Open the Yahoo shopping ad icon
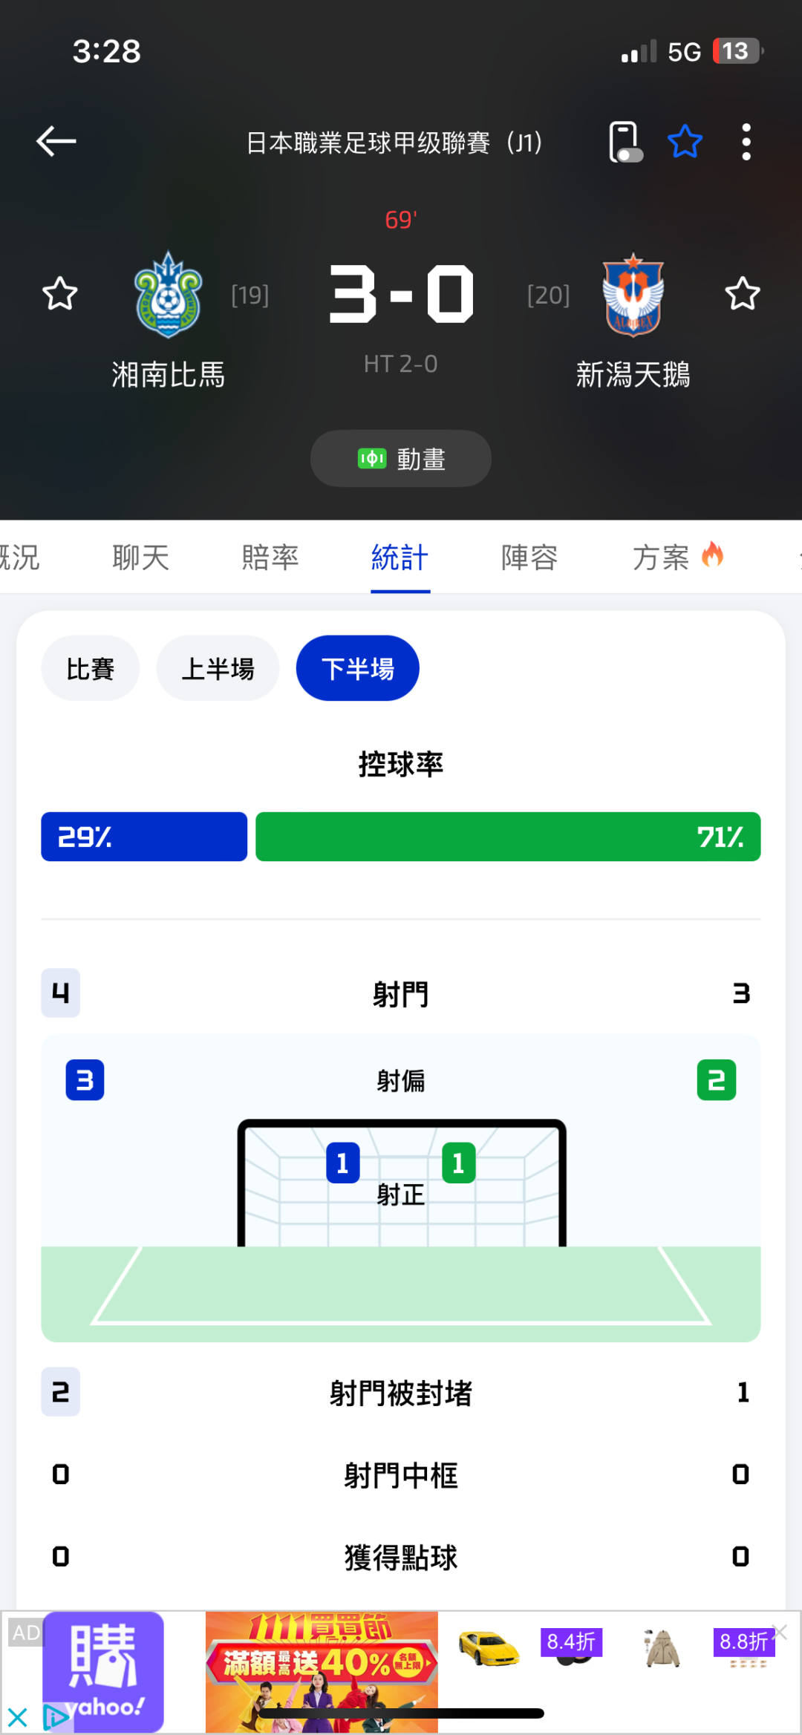The image size is (802, 1735). [104, 1670]
